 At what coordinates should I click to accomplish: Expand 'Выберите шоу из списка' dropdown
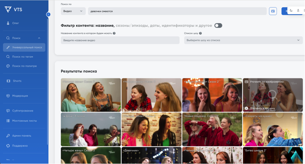click(x=243, y=40)
